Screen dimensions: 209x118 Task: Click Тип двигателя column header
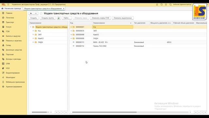click(141, 23)
